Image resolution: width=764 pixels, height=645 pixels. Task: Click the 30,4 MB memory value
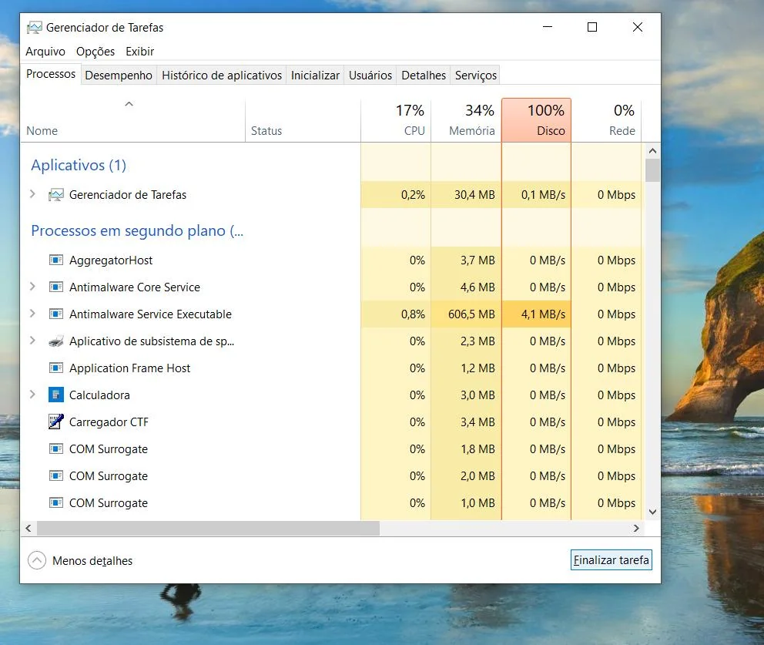(474, 195)
